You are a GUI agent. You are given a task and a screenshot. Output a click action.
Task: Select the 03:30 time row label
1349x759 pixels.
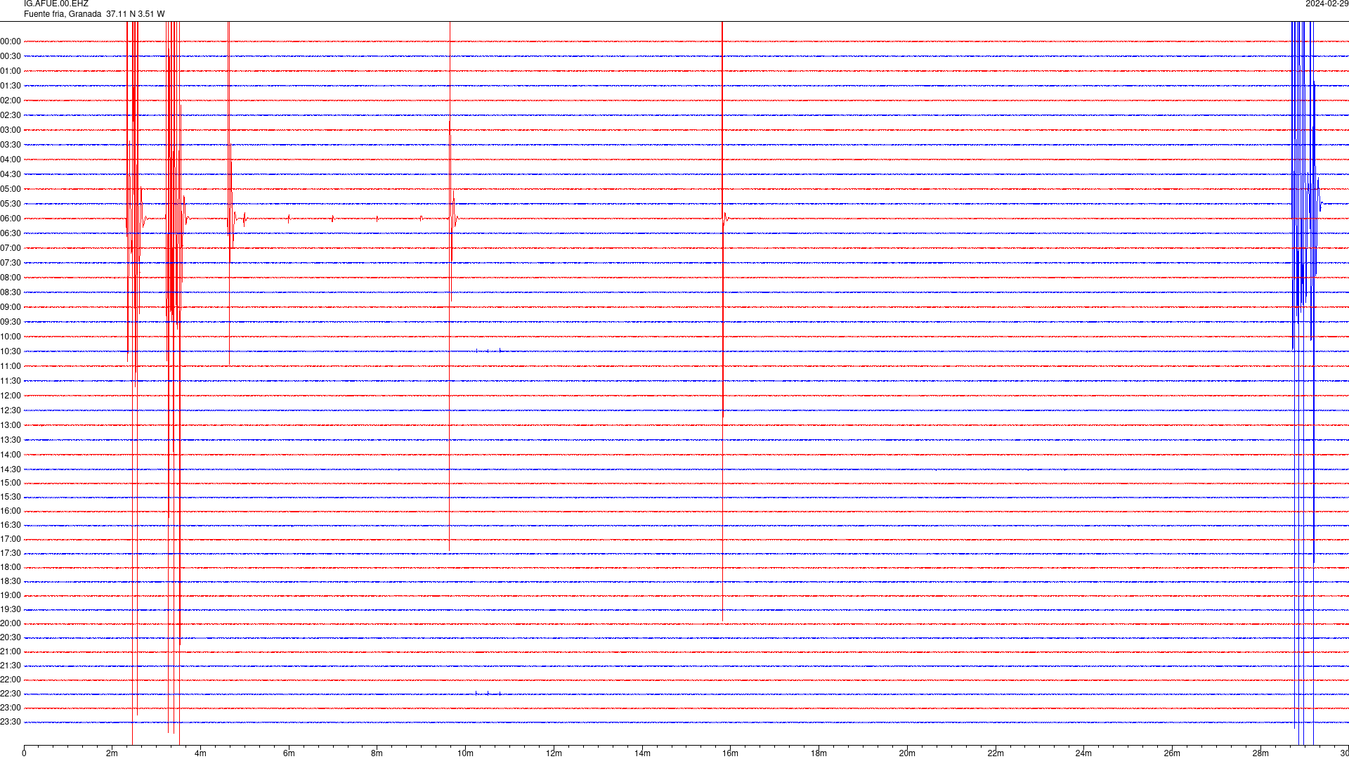tap(11, 145)
